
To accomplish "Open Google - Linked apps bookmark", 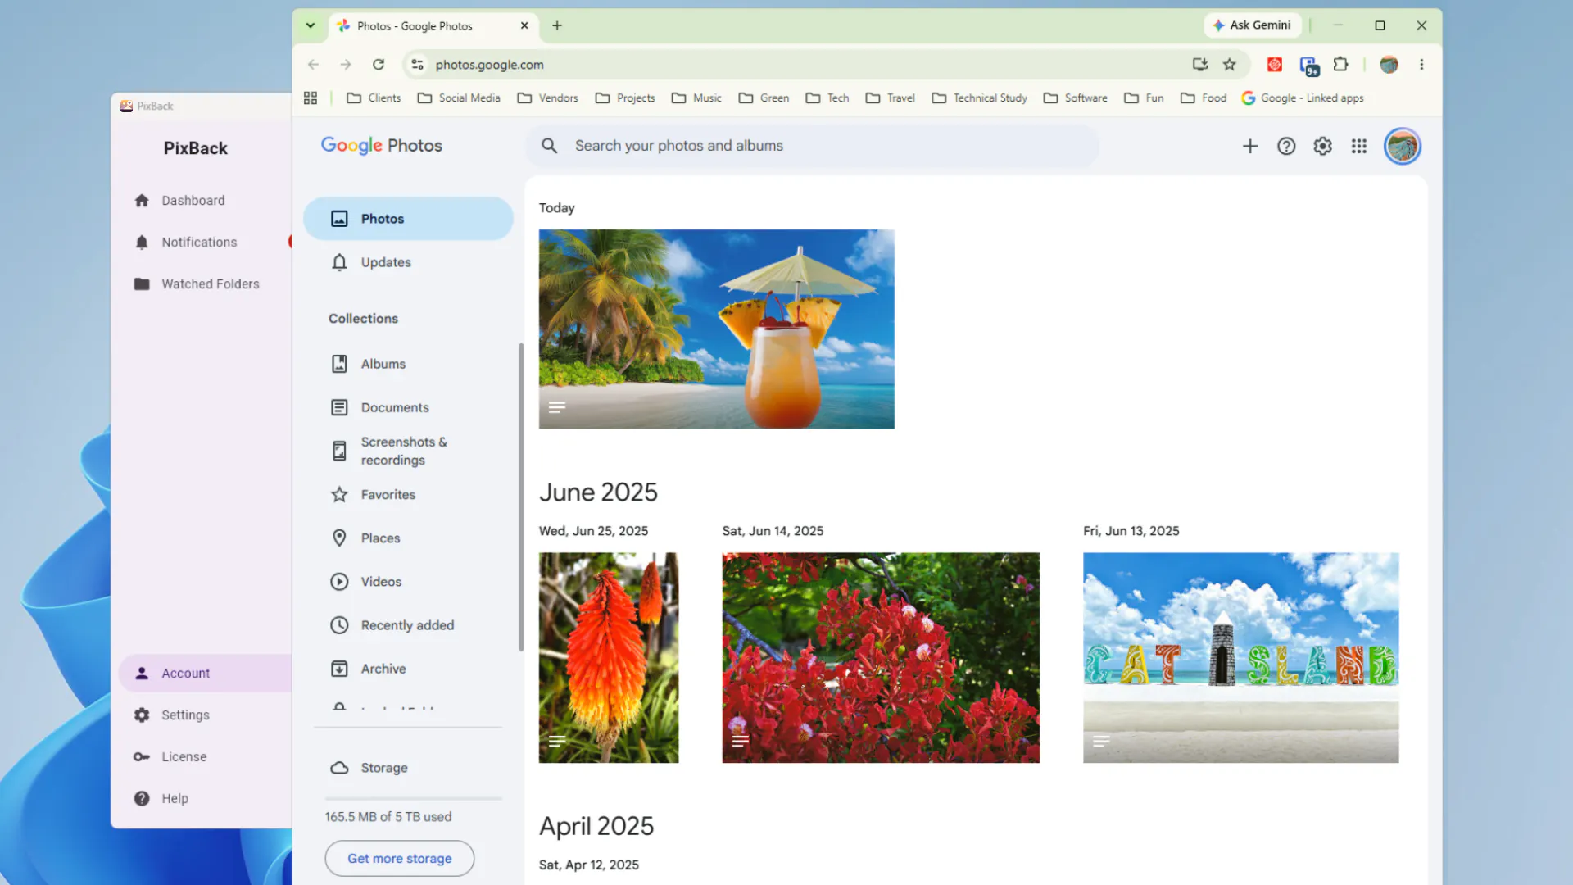I will (x=1302, y=98).
